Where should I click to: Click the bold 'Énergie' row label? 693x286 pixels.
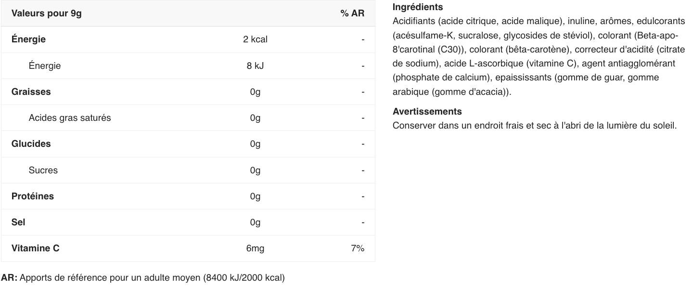tap(28, 39)
